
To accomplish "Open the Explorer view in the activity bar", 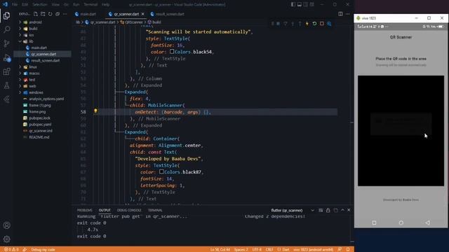I will point(6,15).
